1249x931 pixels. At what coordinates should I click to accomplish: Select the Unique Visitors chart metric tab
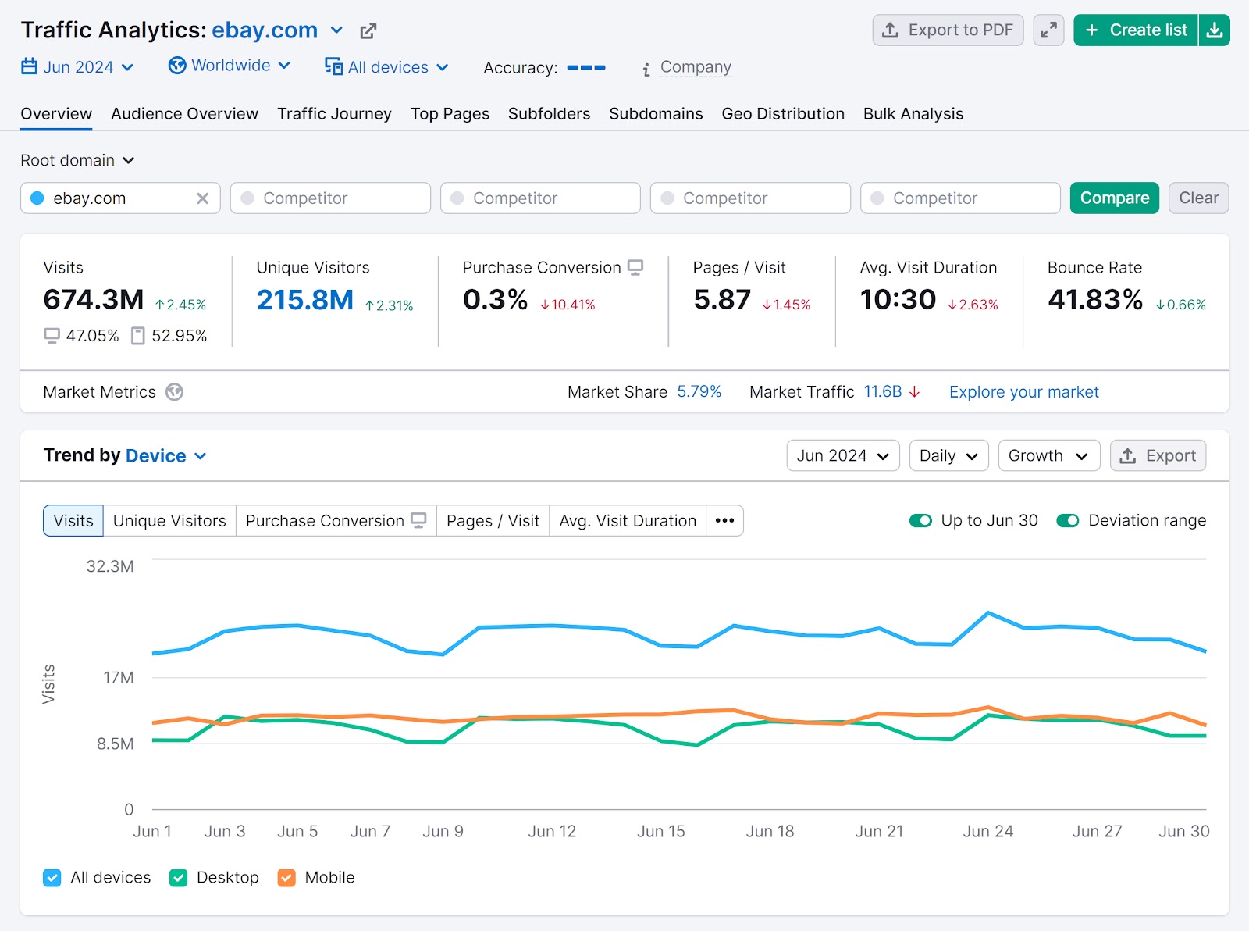click(x=169, y=521)
